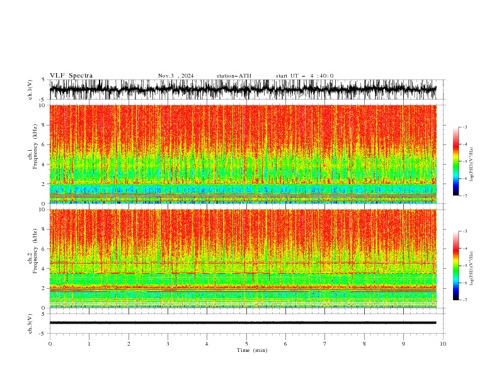Click time axis tick label "5"
This screenshot has height=386, width=499.
pos(246,344)
